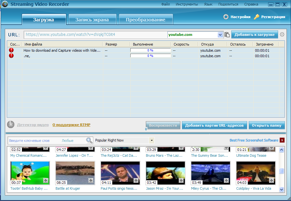Screen dimensions: 291x201
Task: Open the Popular Right Now dropdown
Action: (152, 141)
